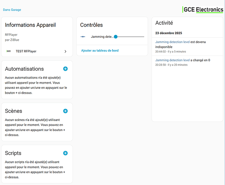Click the plus icon beside Scènes
225x185 pixels.
[x=66, y=111]
